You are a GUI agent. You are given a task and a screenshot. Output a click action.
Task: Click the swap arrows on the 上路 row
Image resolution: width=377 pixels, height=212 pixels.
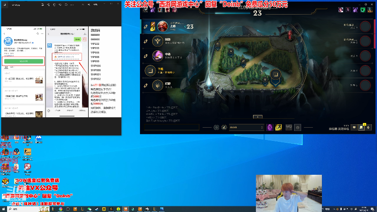click(x=146, y=26)
